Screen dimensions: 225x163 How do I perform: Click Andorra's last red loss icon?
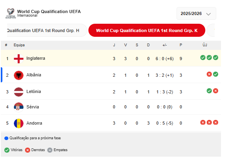[x=215, y=122]
